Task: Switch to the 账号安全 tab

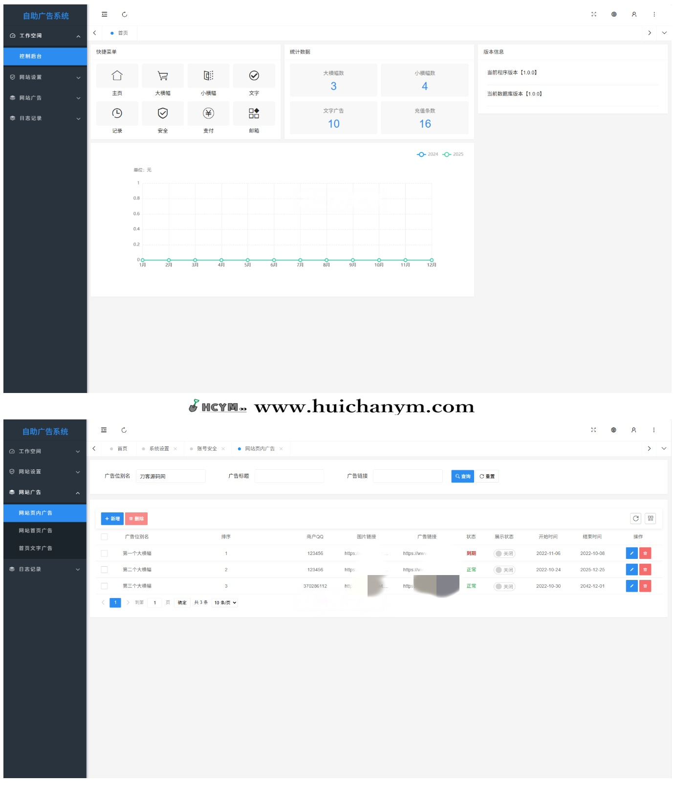Action: tap(207, 449)
